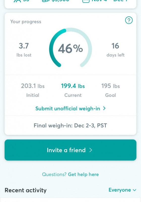Screen dimensions: 141x202
Task: Tap Final weigh-in Dec 2-3 row
Action: tap(70, 125)
